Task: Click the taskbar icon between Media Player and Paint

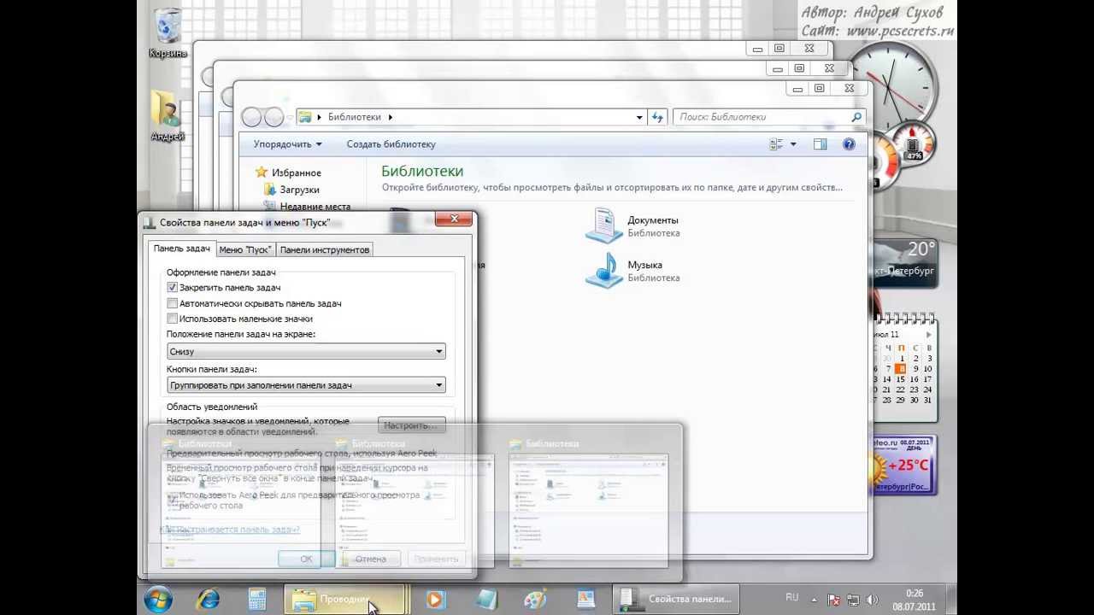Action: pos(485,600)
